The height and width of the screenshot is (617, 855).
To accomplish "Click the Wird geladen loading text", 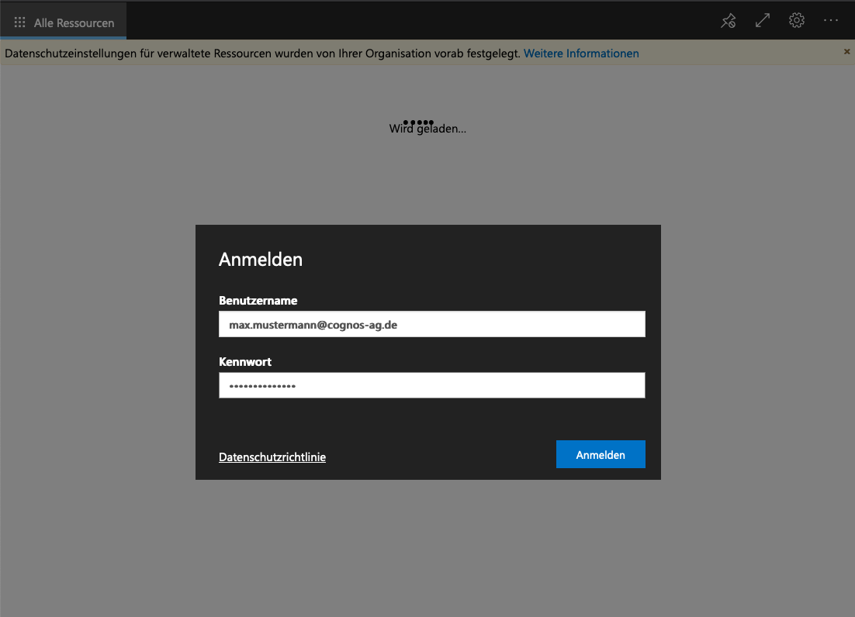I will 427,130.
